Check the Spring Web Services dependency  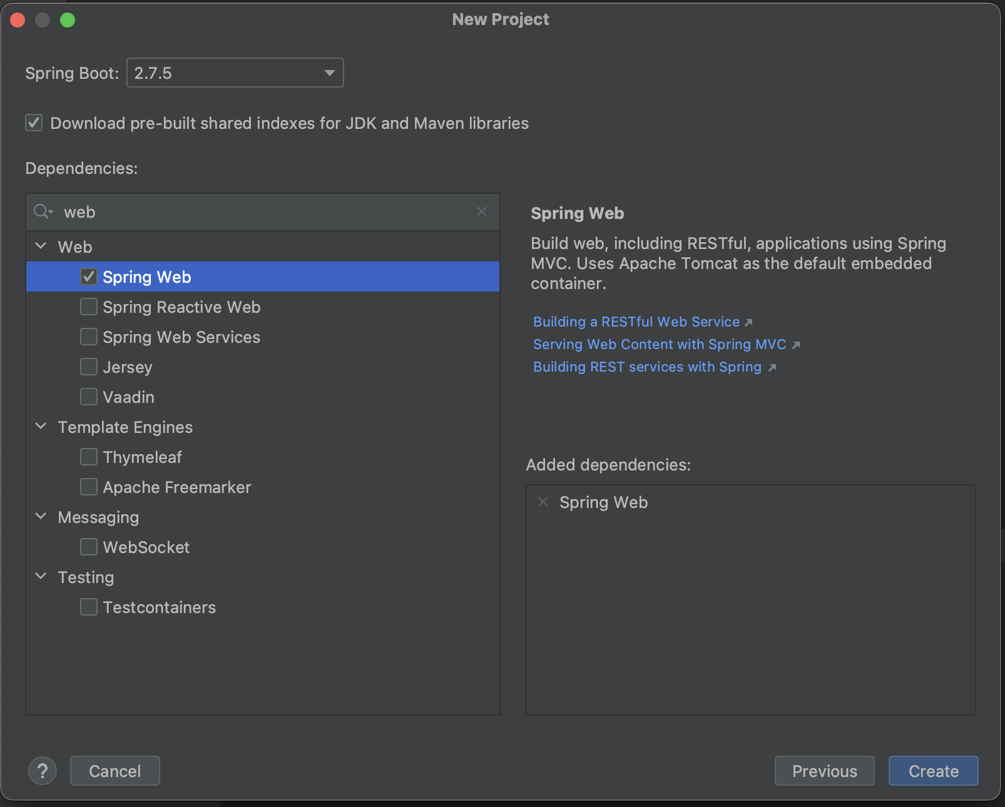[89, 337]
